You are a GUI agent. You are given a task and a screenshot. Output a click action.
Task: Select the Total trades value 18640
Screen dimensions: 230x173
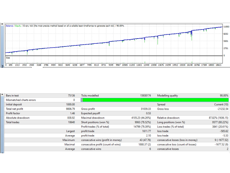[72, 122]
